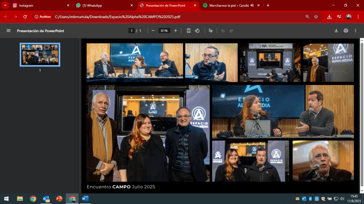364x204 pixels.
Task: Zoom out with the minus button
Action: click(153, 31)
